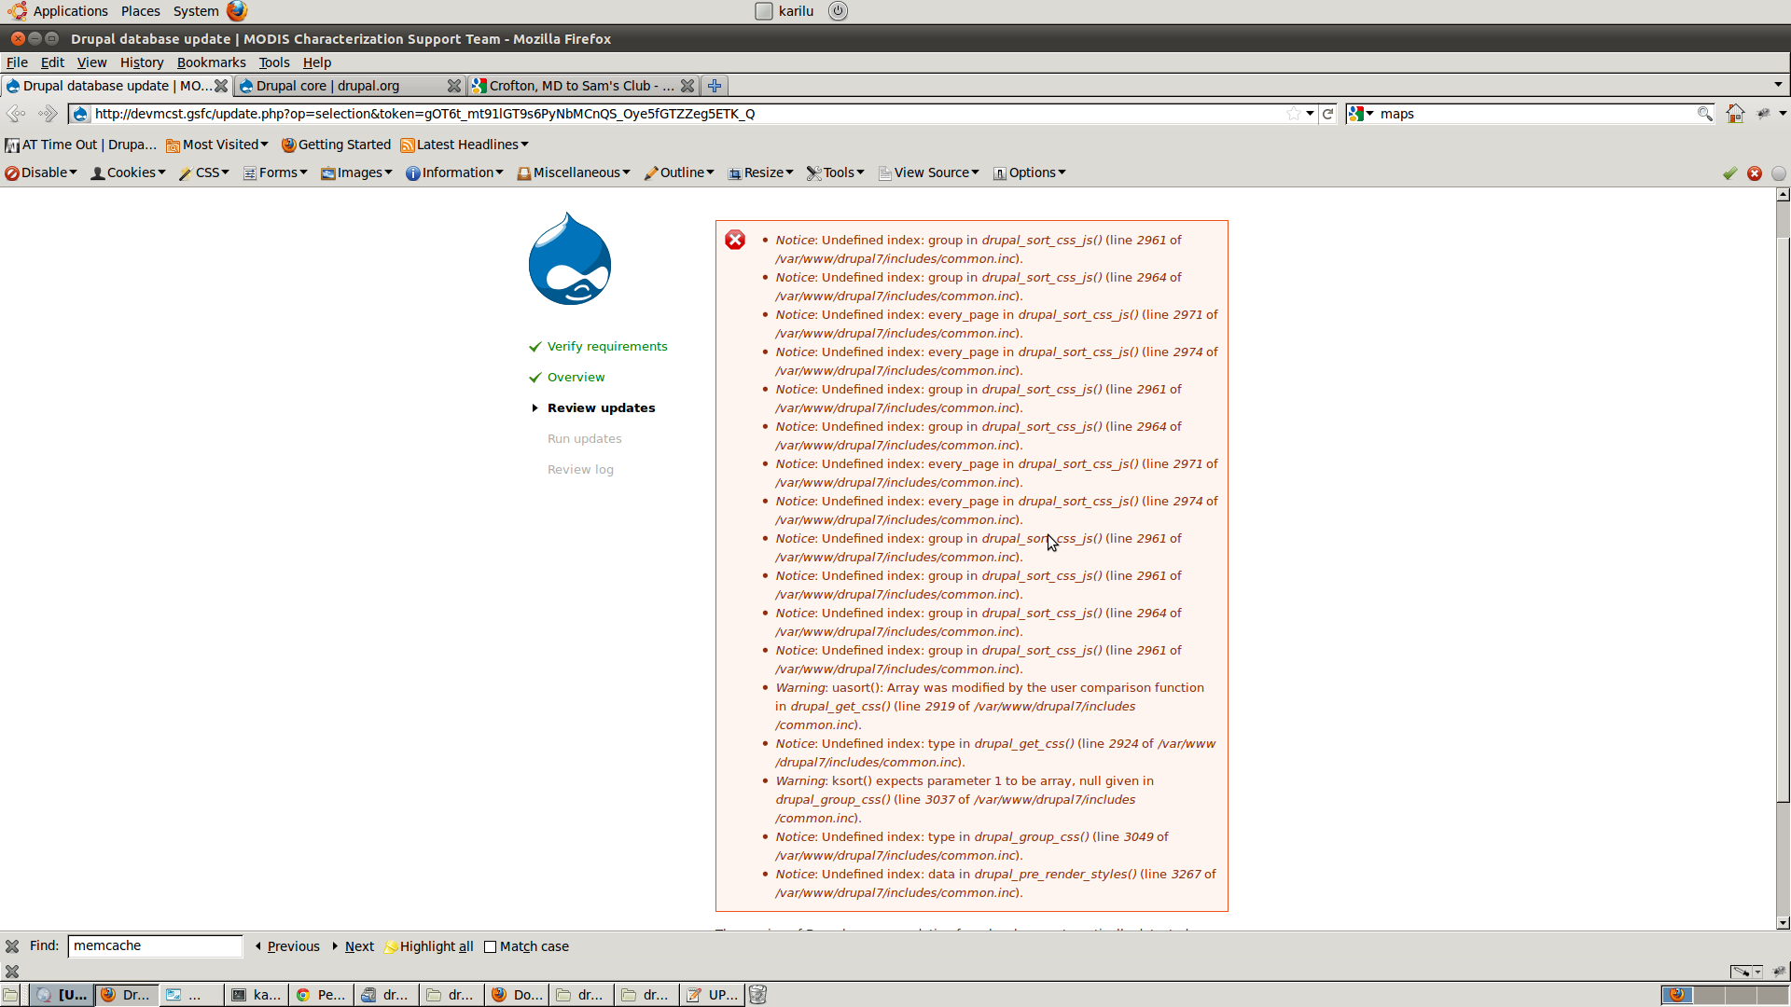Click the Review updates step

pyautogui.click(x=602, y=407)
